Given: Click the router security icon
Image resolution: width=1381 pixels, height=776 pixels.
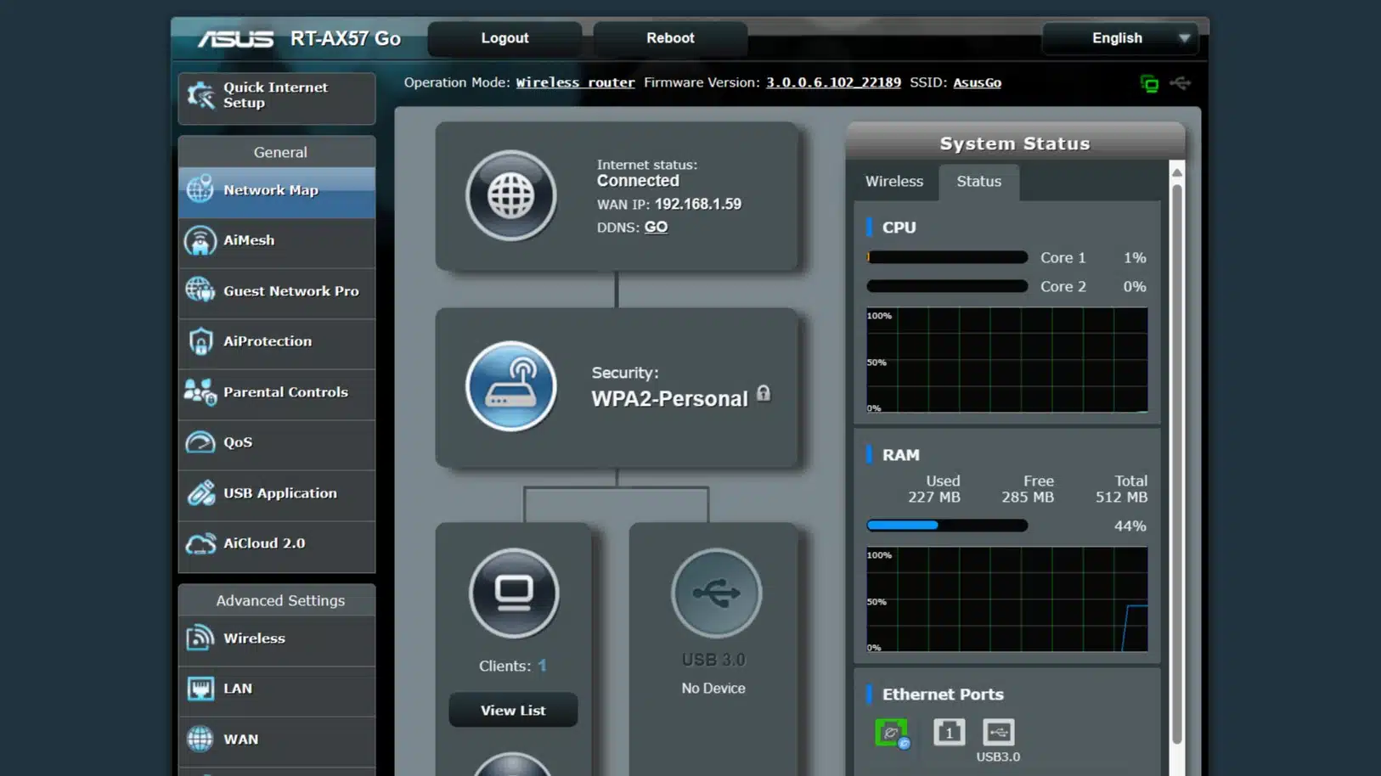Looking at the screenshot, I should pyautogui.click(x=511, y=386).
